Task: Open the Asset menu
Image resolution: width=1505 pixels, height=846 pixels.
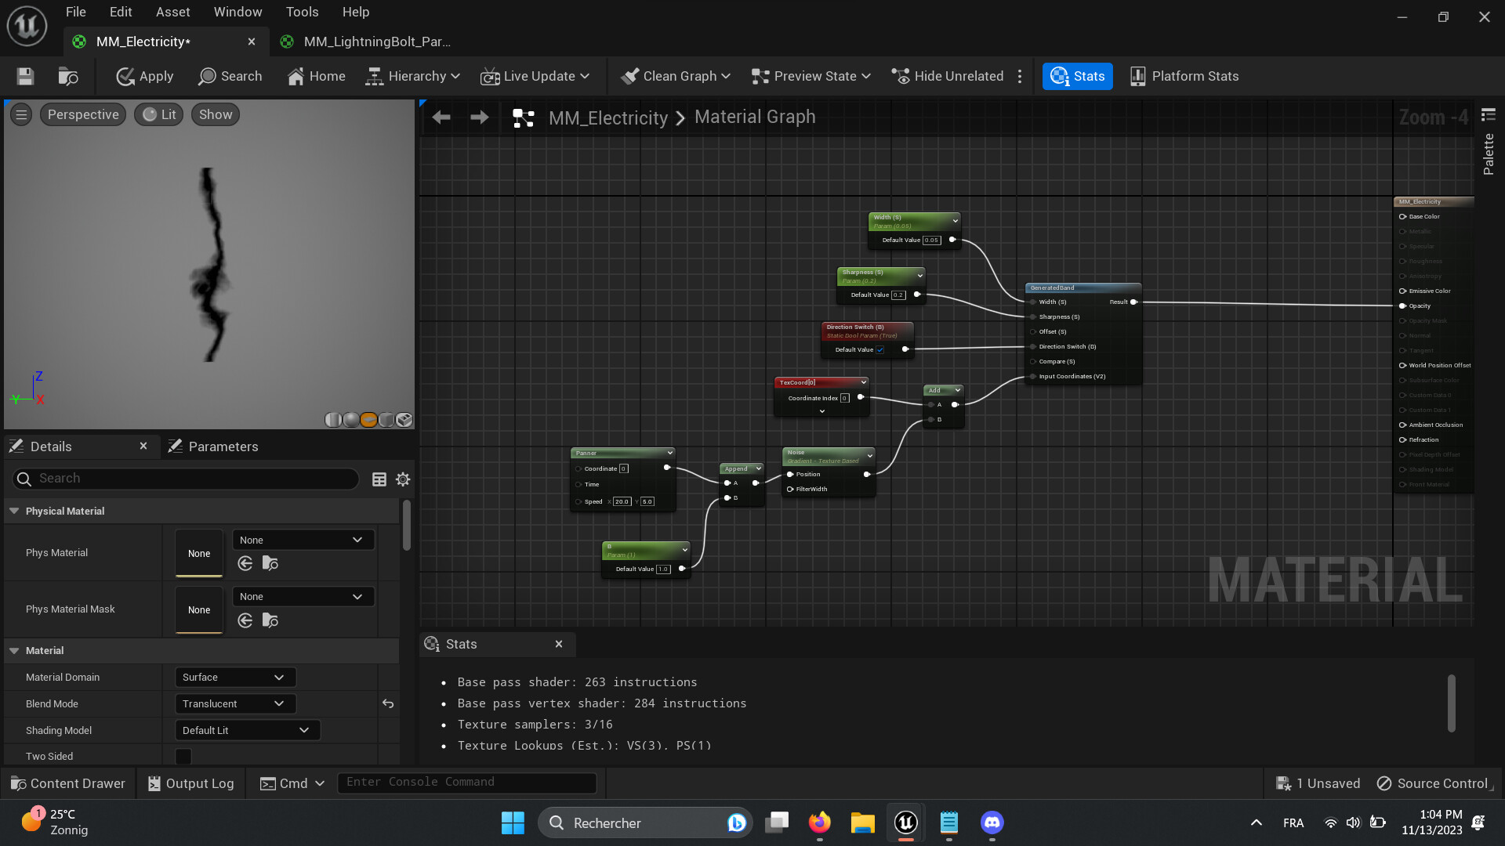Action: tap(172, 12)
